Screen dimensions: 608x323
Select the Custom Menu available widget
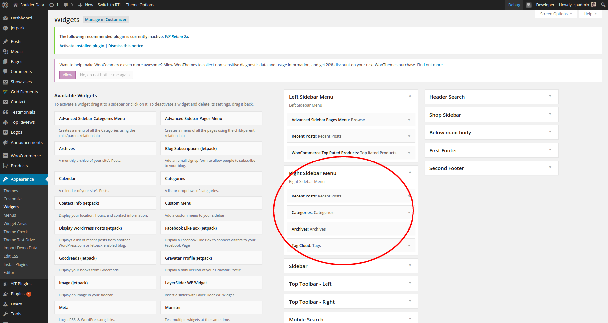click(x=211, y=203)
